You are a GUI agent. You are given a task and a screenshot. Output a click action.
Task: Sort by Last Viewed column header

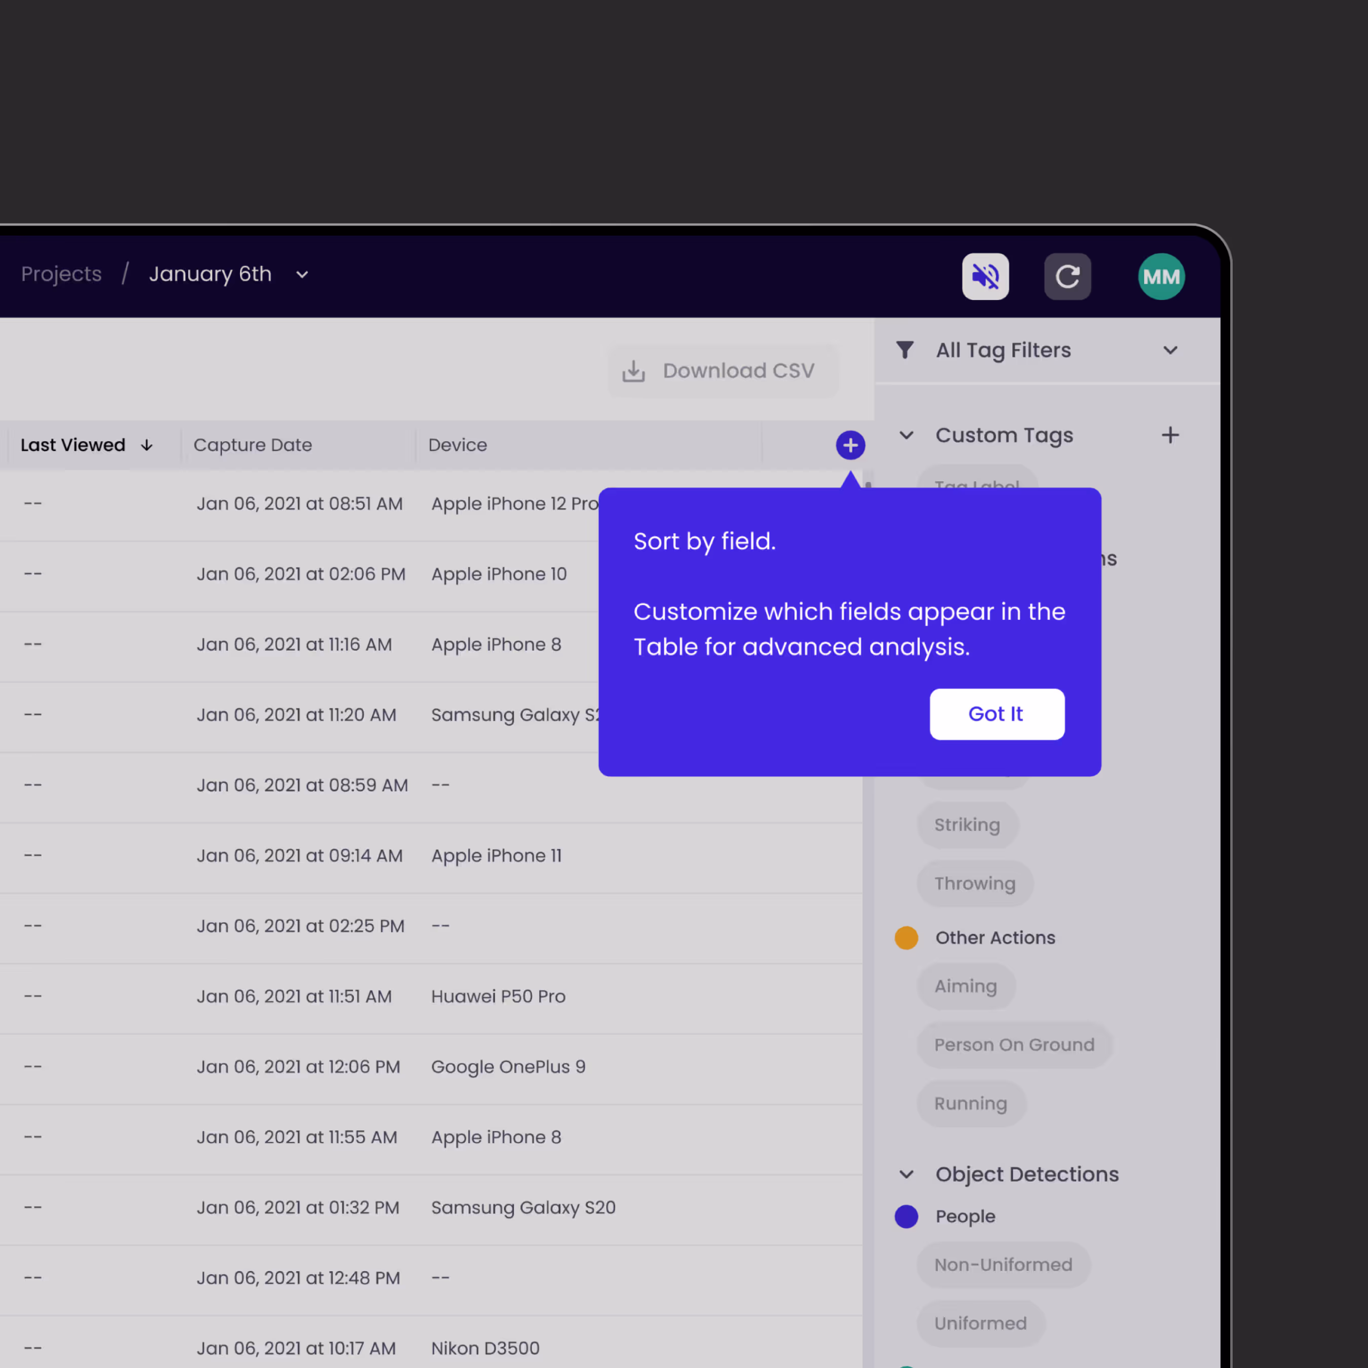pyautogui.click(x=73, y=445)
